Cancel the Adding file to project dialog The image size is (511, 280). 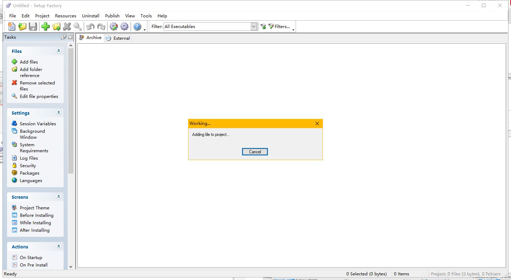pos(255,152)
